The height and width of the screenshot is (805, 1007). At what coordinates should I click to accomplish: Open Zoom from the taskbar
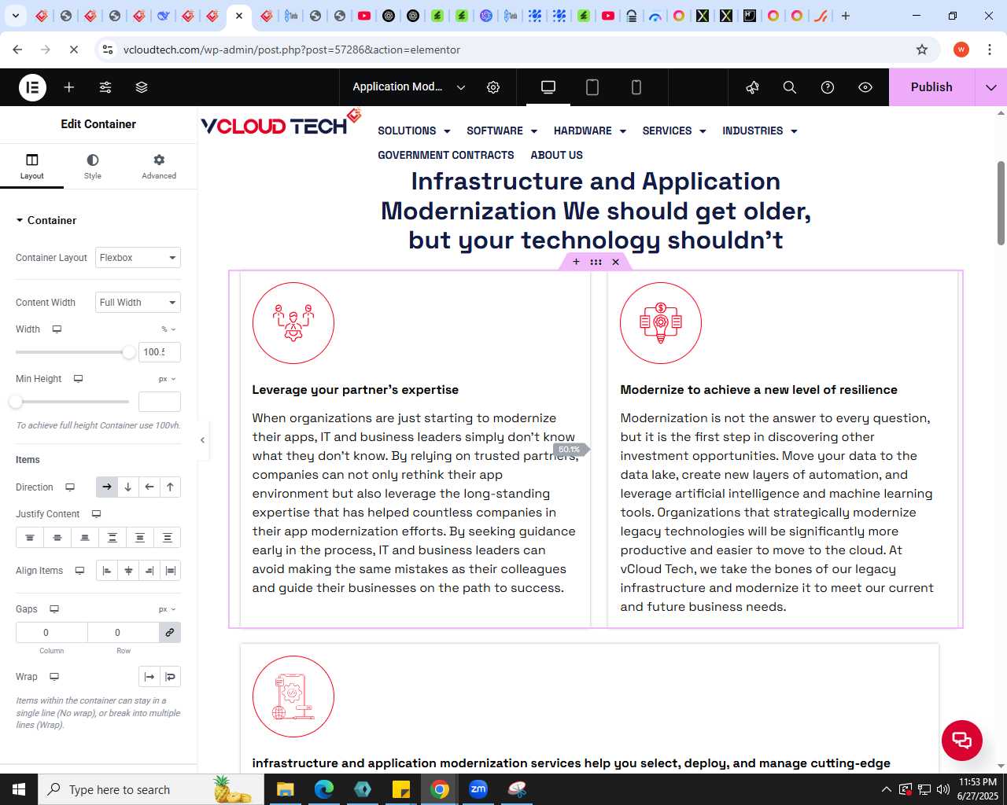478,789
